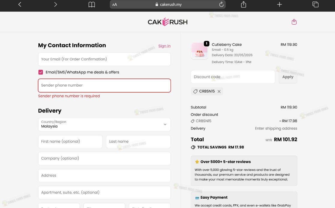Open the Country/Region Malaysia dropdown
This screenshot has width=335, height=208.
click(104, 124)
